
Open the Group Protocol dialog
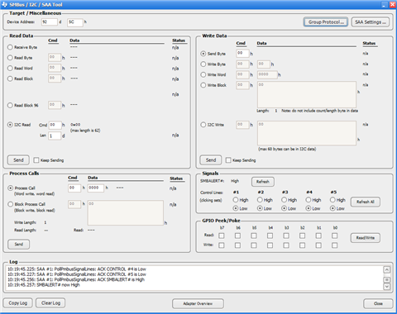click(326, 22)
